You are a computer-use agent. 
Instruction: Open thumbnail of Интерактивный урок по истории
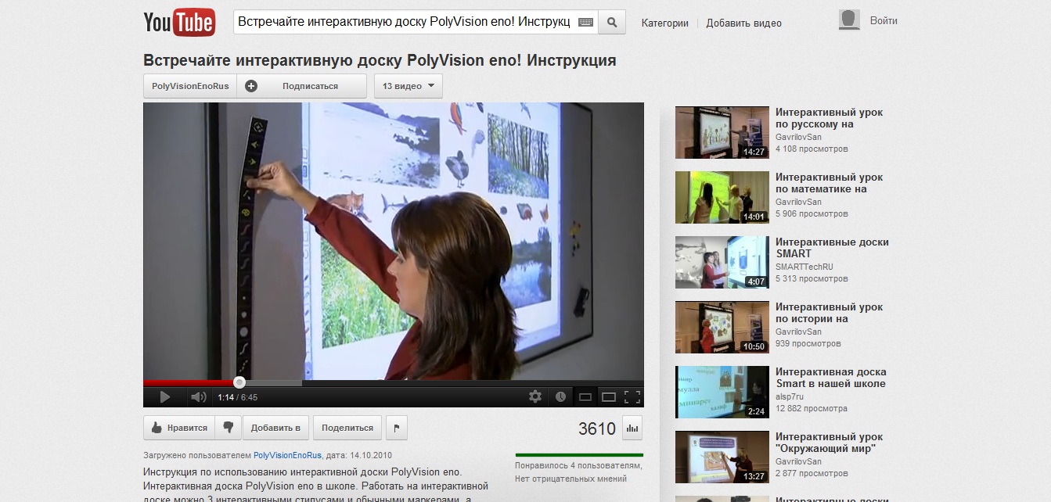pos(722,327)
